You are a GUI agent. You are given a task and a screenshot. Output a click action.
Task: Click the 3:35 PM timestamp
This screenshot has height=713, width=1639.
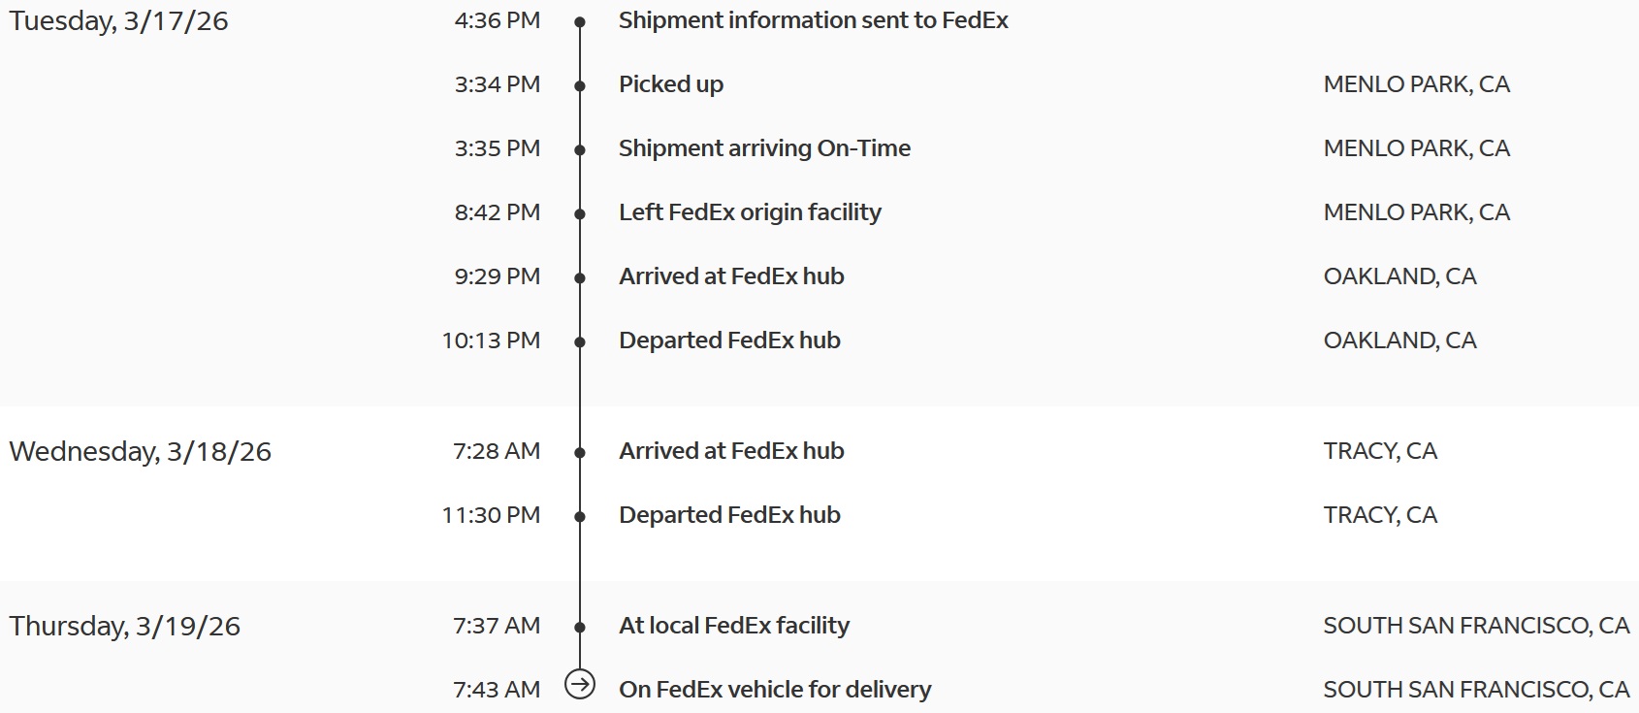[497, 148]
